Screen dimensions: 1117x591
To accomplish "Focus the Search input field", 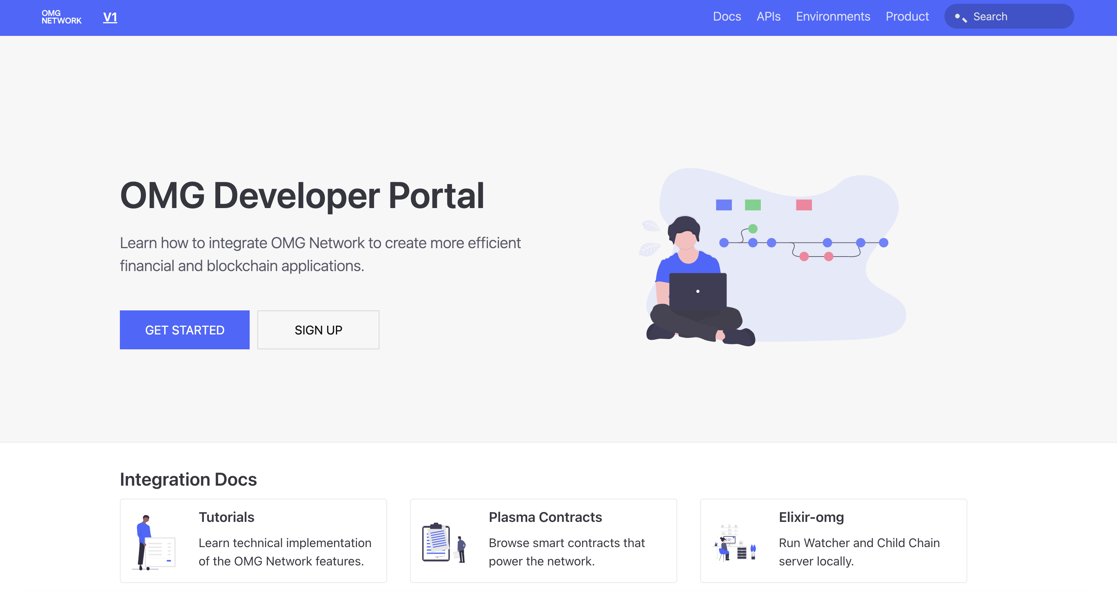I will coord(1009,16).
